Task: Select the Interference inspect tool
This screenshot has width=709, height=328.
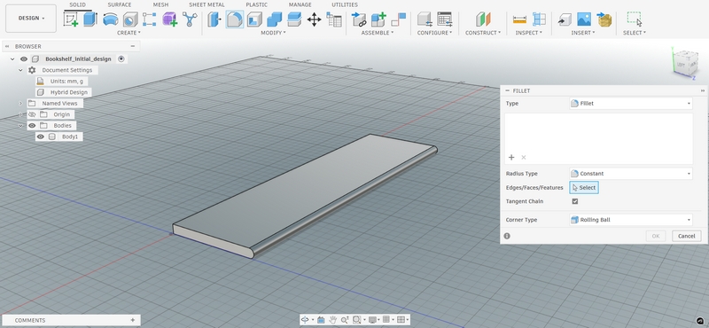Action: click(539, 19)
